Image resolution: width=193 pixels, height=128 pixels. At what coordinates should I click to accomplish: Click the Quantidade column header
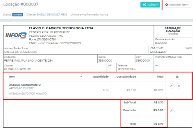coord(101,77)
